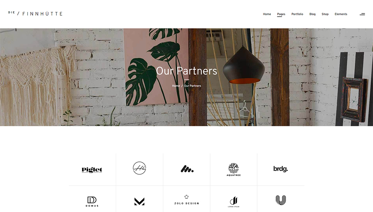Click the scribble 'm.' partner logo
The height and width of the screenshot is (212, 373).
tap(187, 169)
